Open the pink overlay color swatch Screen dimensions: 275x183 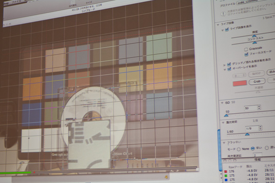240,83
